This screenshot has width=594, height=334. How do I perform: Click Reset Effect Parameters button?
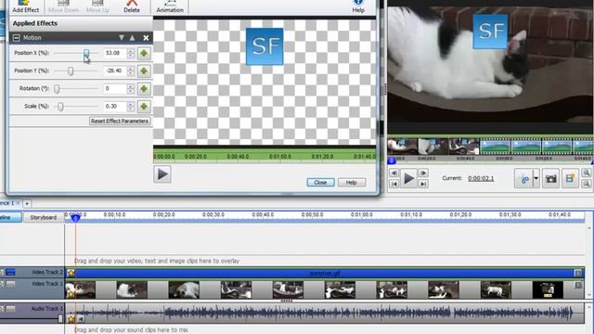click(120, 122)
